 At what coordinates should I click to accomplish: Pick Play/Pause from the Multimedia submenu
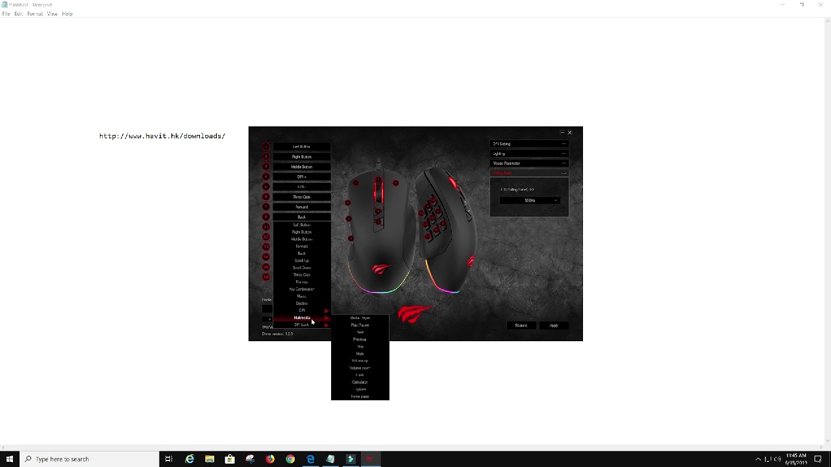pyautogui.click(x=360, y=325)
